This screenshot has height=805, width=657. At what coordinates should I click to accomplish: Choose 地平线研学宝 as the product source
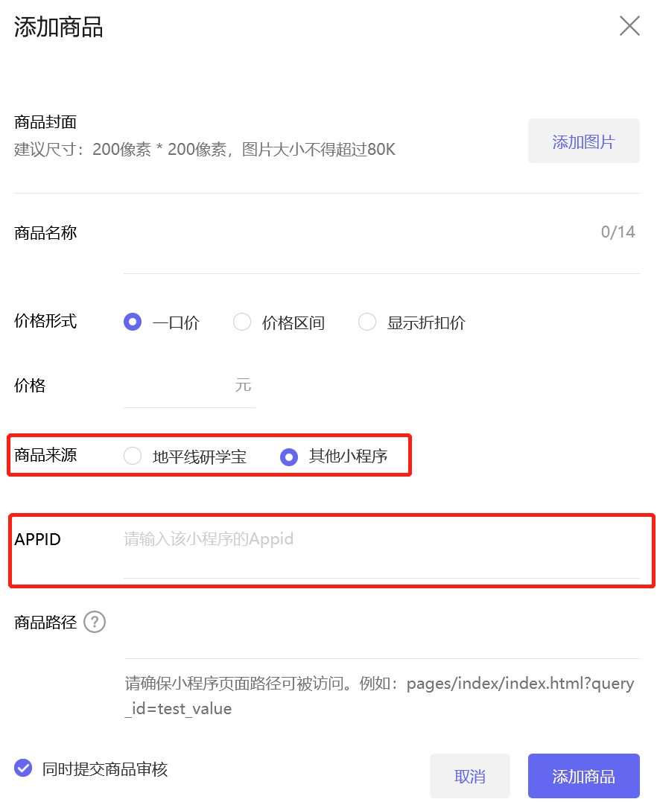[133, 456]
